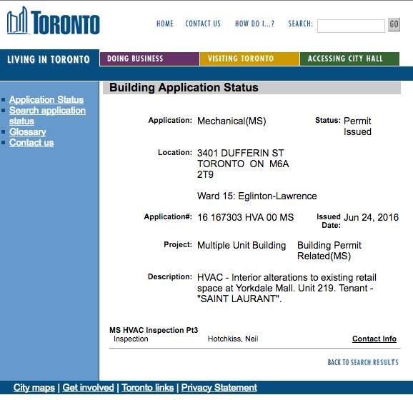
Task: Switch to Living in Toronto tab
Action: [49, 59]
